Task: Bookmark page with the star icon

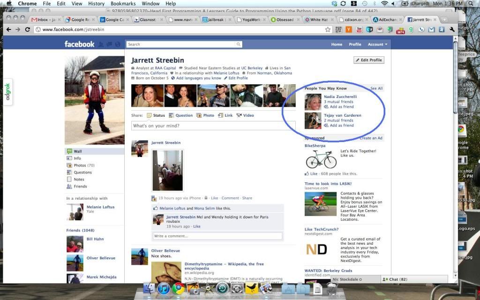Action: [x=328, y=30]
